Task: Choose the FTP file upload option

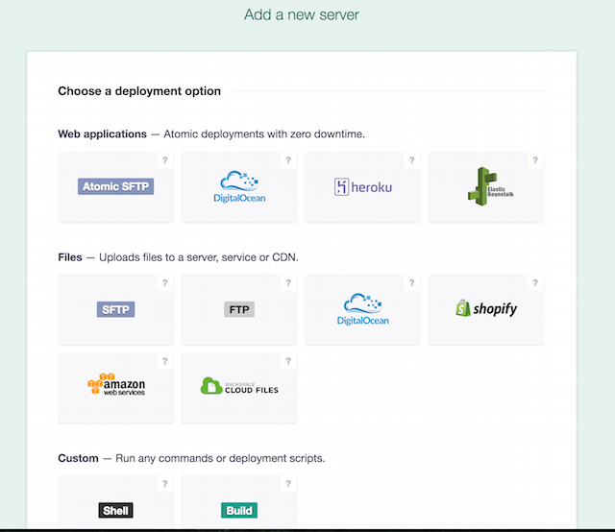Action: 239,310
